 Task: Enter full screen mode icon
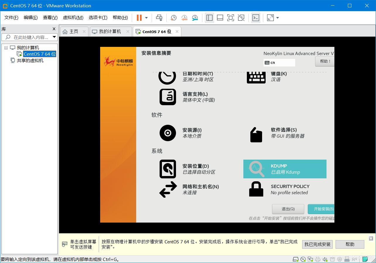230,18
